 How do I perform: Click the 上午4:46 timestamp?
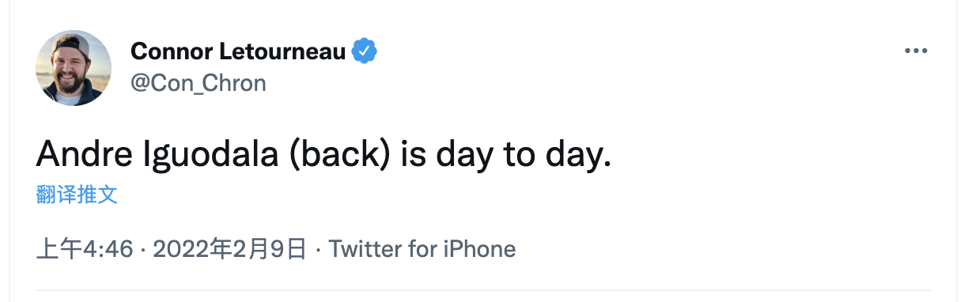84,249
